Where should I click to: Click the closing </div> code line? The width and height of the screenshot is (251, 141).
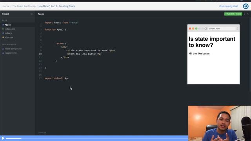65,58
